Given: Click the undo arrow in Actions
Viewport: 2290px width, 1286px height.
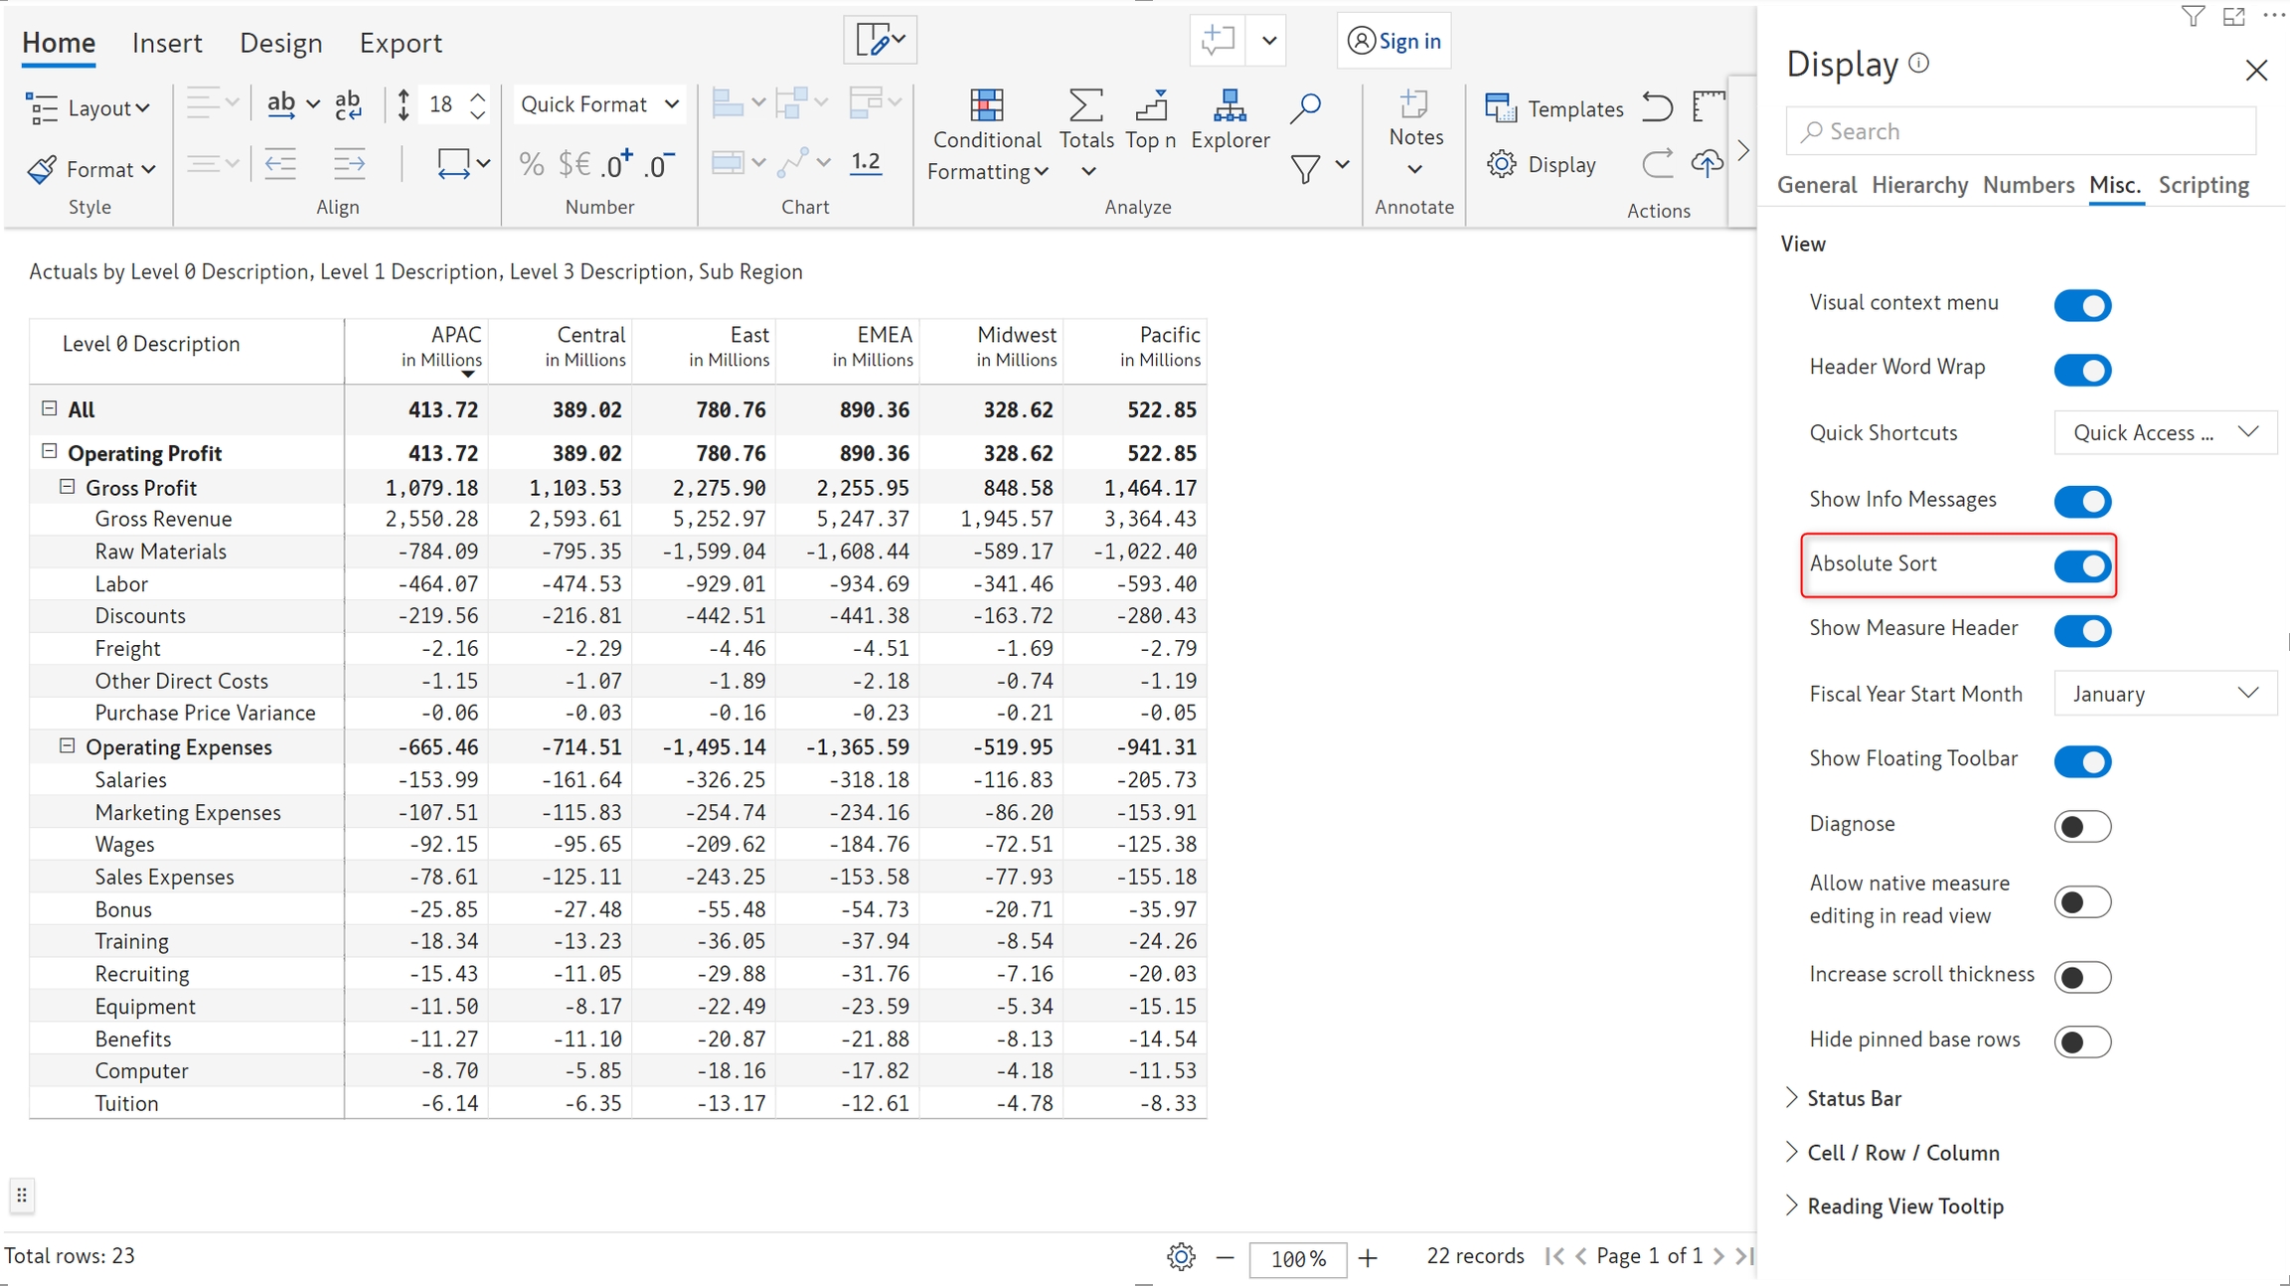Looking at the screenshot, I should pyautogui.click(x=1657, y=107).
